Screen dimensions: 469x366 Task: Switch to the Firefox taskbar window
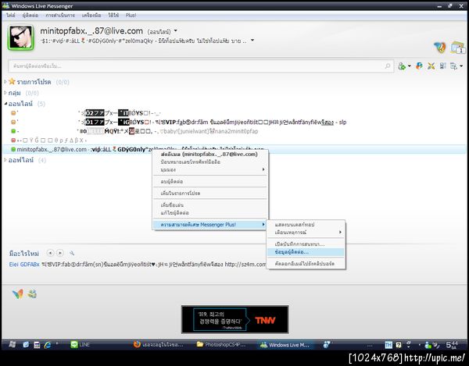[x=159, y=345]
